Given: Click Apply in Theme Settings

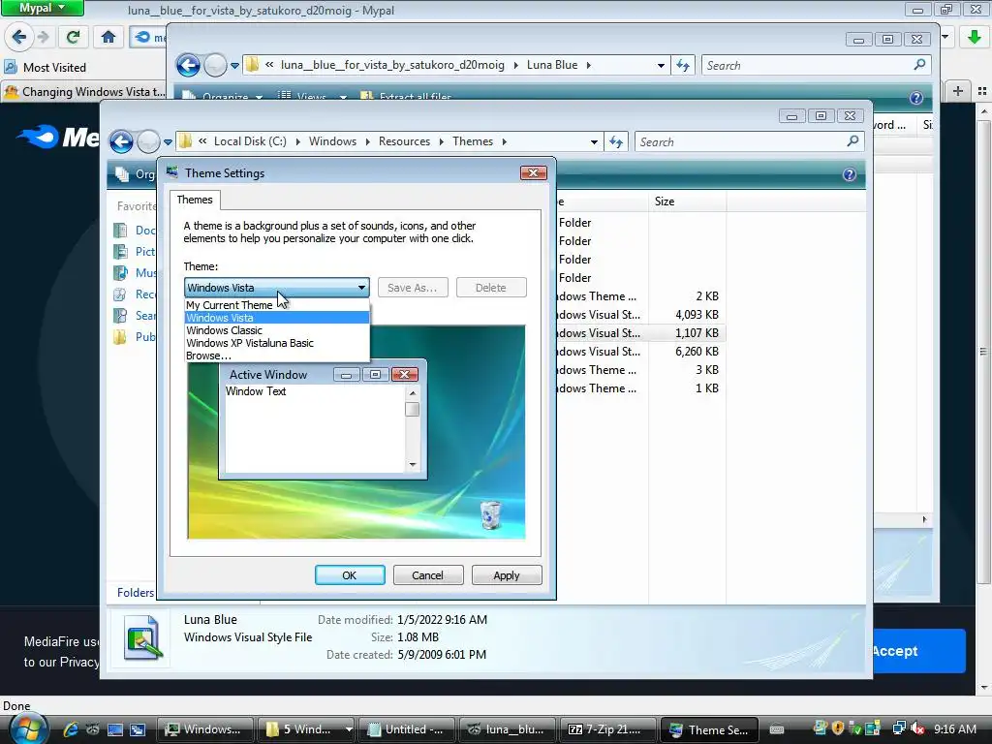Looking at the screenshot, I should (506, 575).
